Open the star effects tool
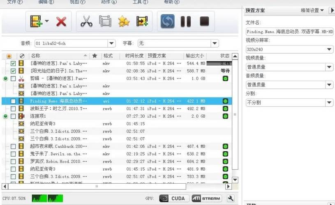 click(124, 22)
